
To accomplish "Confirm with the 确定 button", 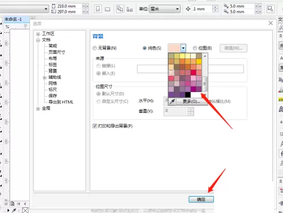I will coord(201,199).
